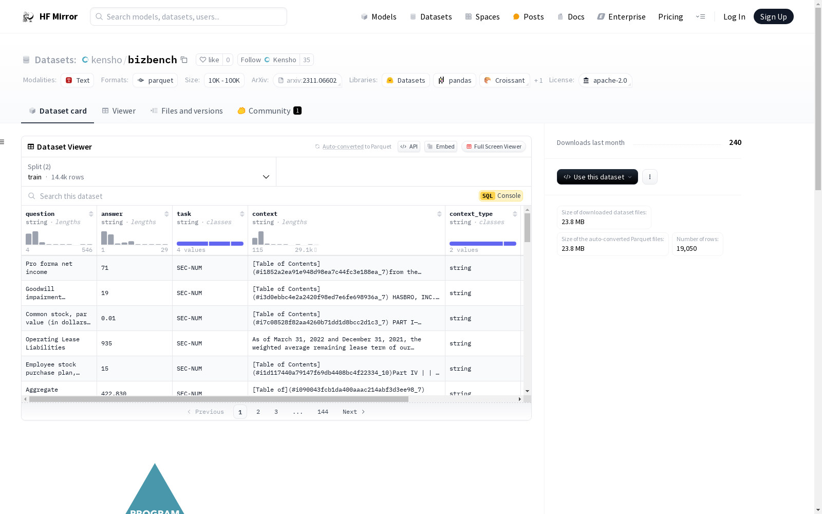
Task: Open the Enterprise page
Action: 622,16
